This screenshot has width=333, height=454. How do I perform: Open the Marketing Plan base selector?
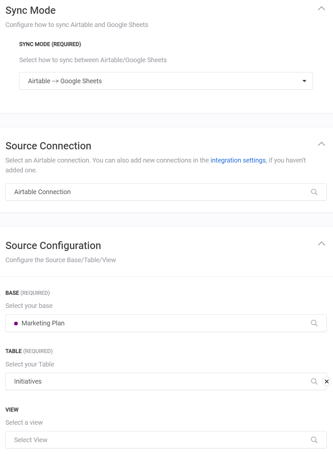click(158, 323)
